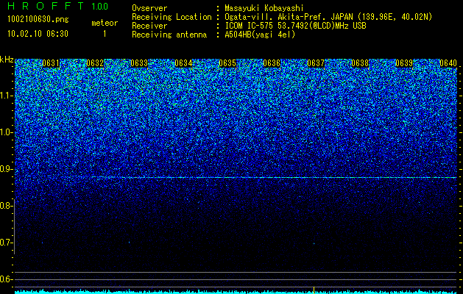
Task: Click the 'Receiving antenna' field label
Action: [169, 35]
